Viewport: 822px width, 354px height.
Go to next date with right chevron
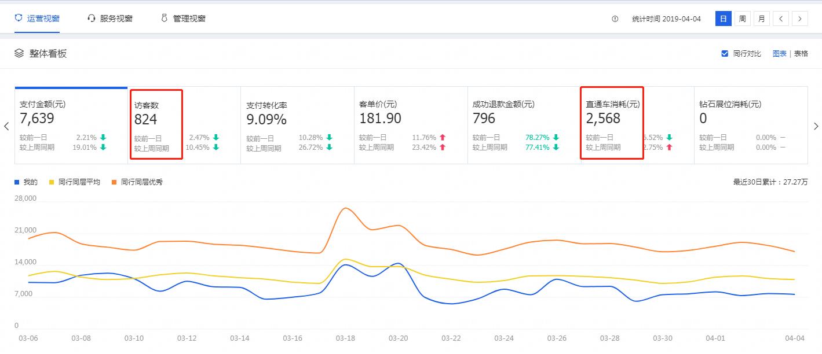(799, 19)
